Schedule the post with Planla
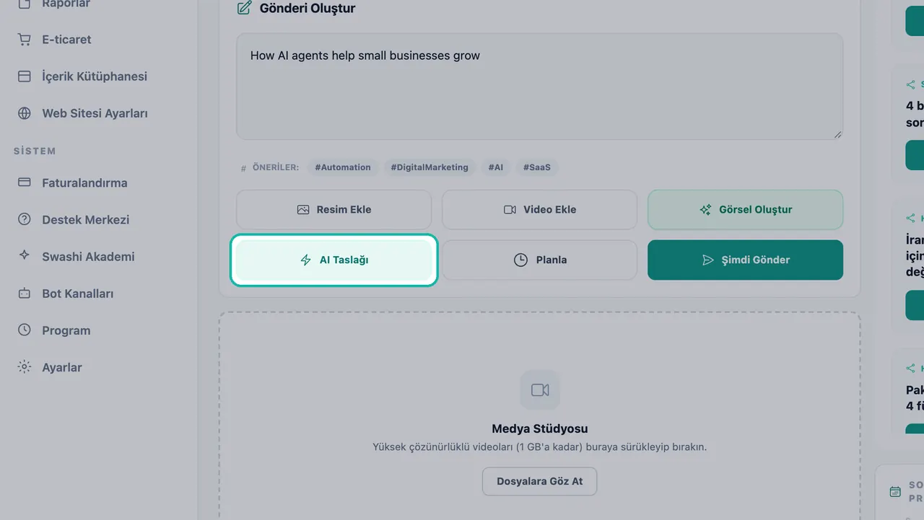924x520 pixels. (540, 260)
